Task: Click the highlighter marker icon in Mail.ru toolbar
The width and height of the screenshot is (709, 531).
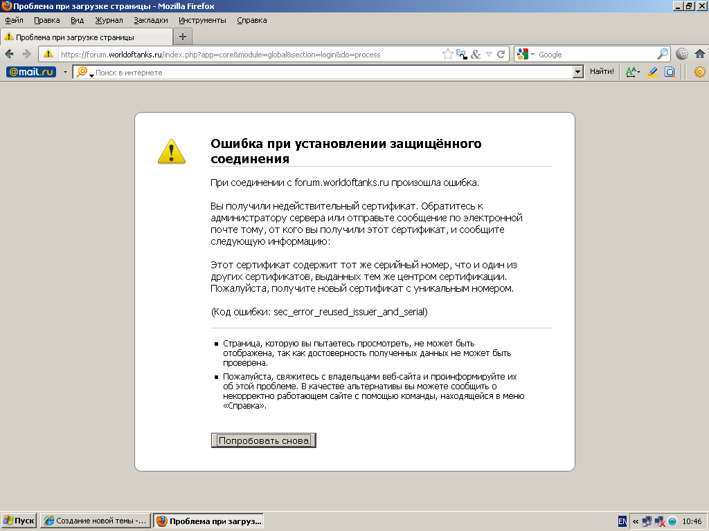Action: tap(652, 72)
